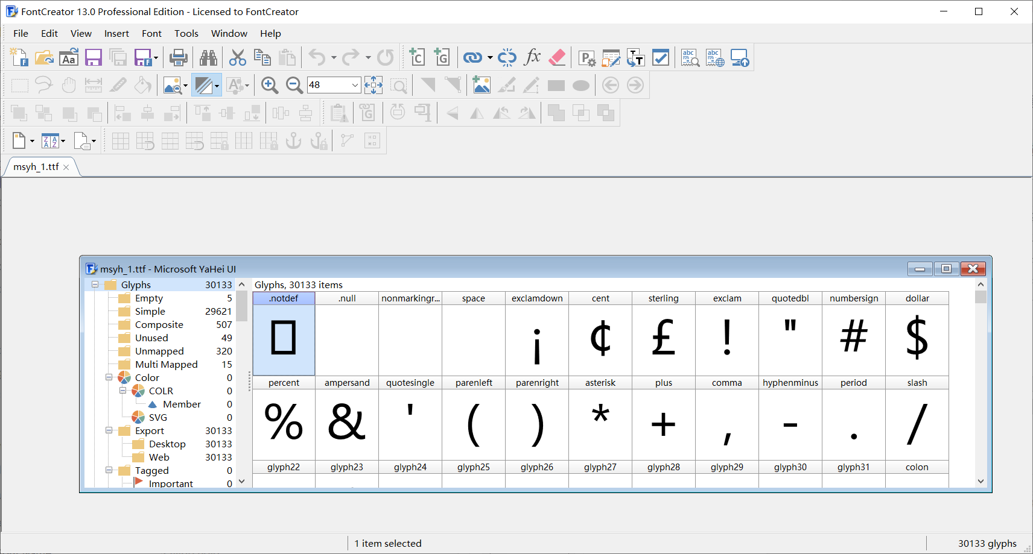Open the Insert menu

click(116, 34)
